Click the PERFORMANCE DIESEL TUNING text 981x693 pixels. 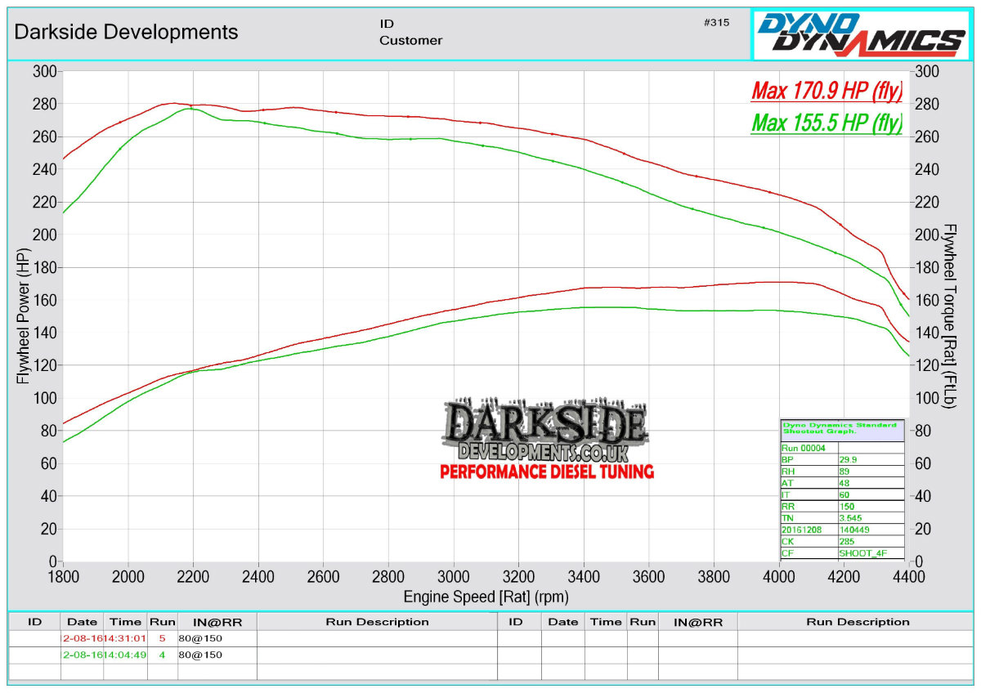[x=546, y=472]
